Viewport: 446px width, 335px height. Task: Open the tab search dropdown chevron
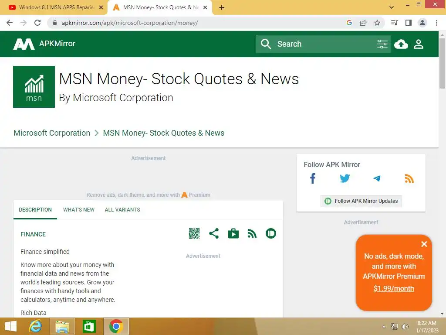click(x=392, y=7)
